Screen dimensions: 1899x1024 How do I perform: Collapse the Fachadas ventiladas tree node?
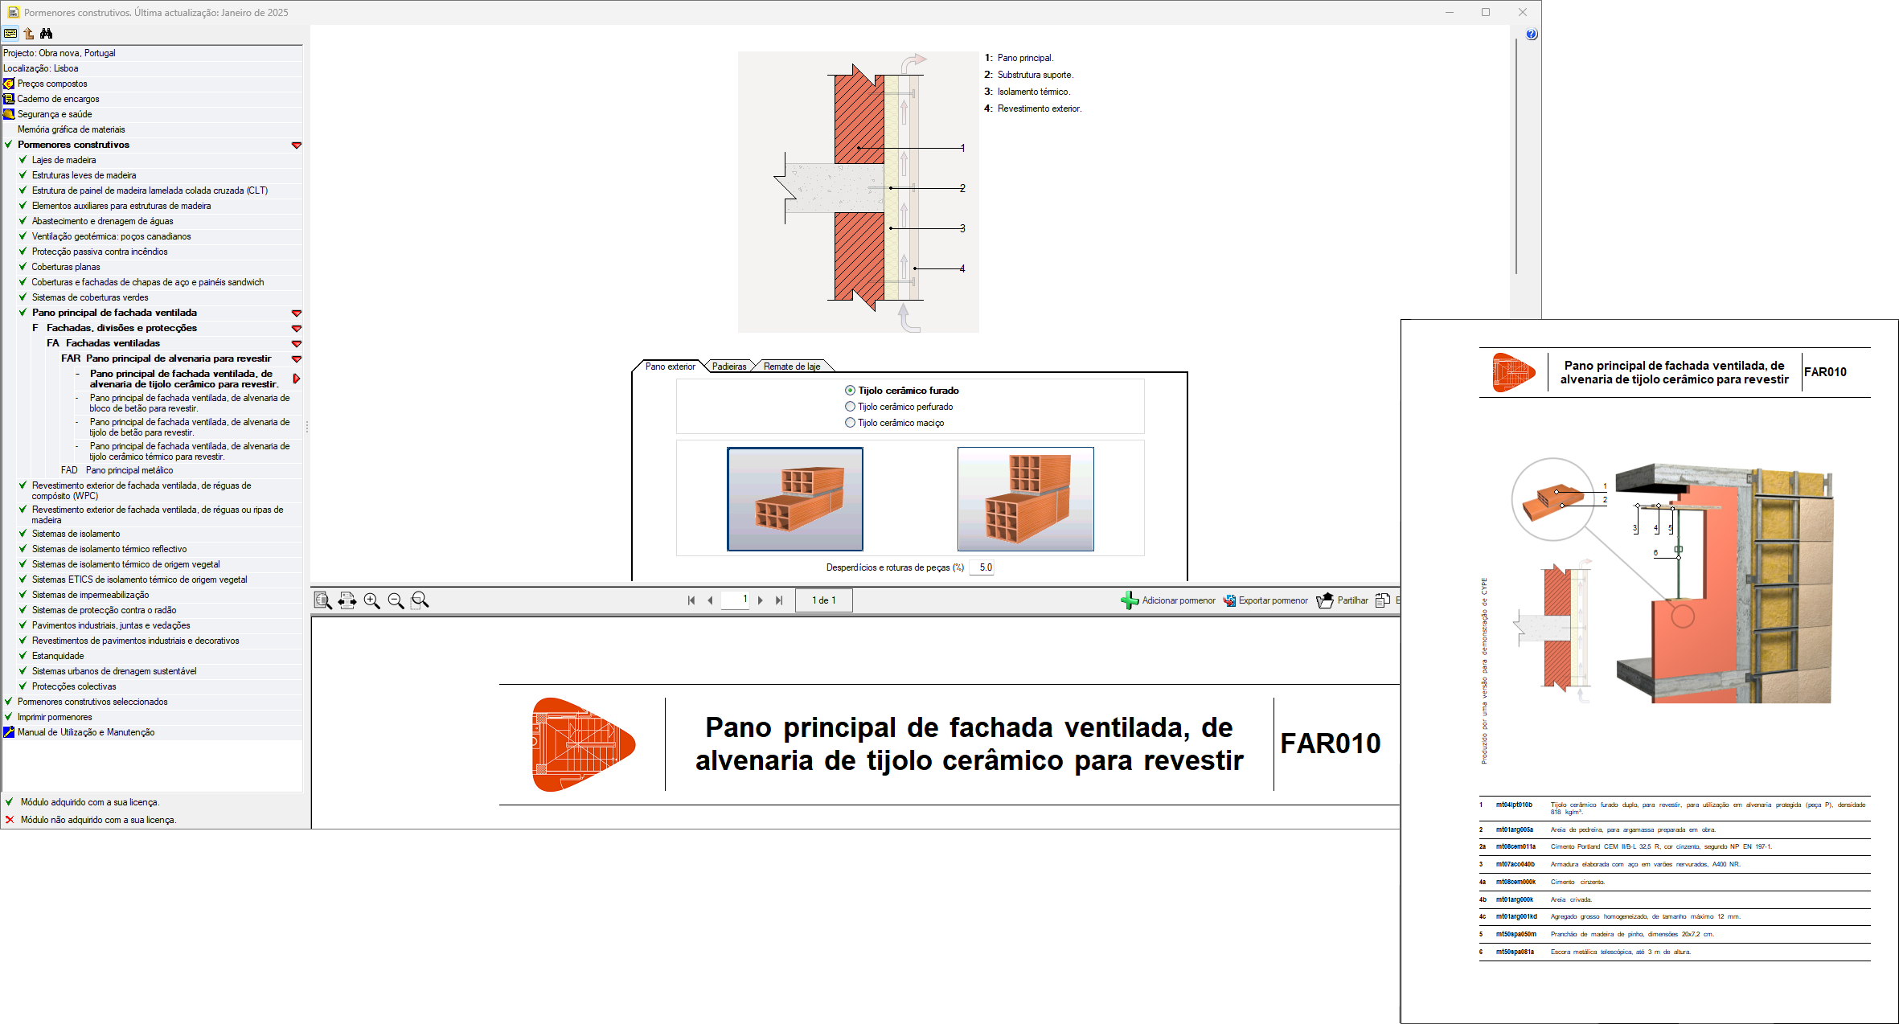pyautogui.click(x=296, y=344)
